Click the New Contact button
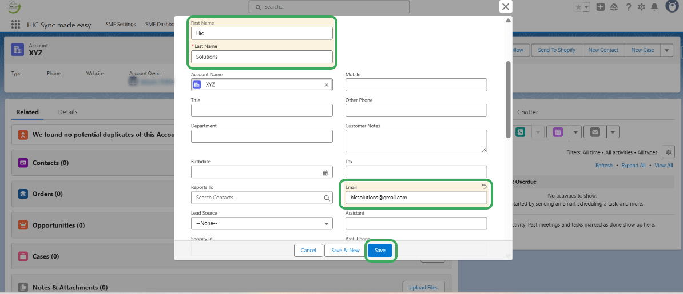Image resolution: width=683 pixels, height=294 pixels. [x=603, y=50]
